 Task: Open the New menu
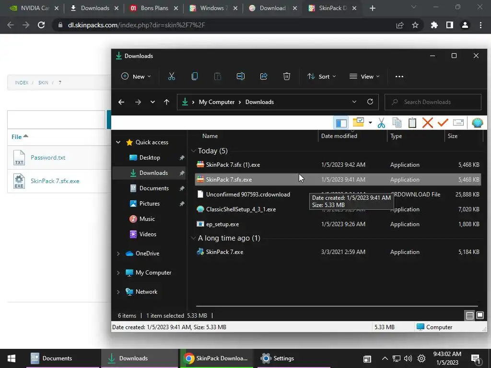pyautogui.click(x=136, y=76)
